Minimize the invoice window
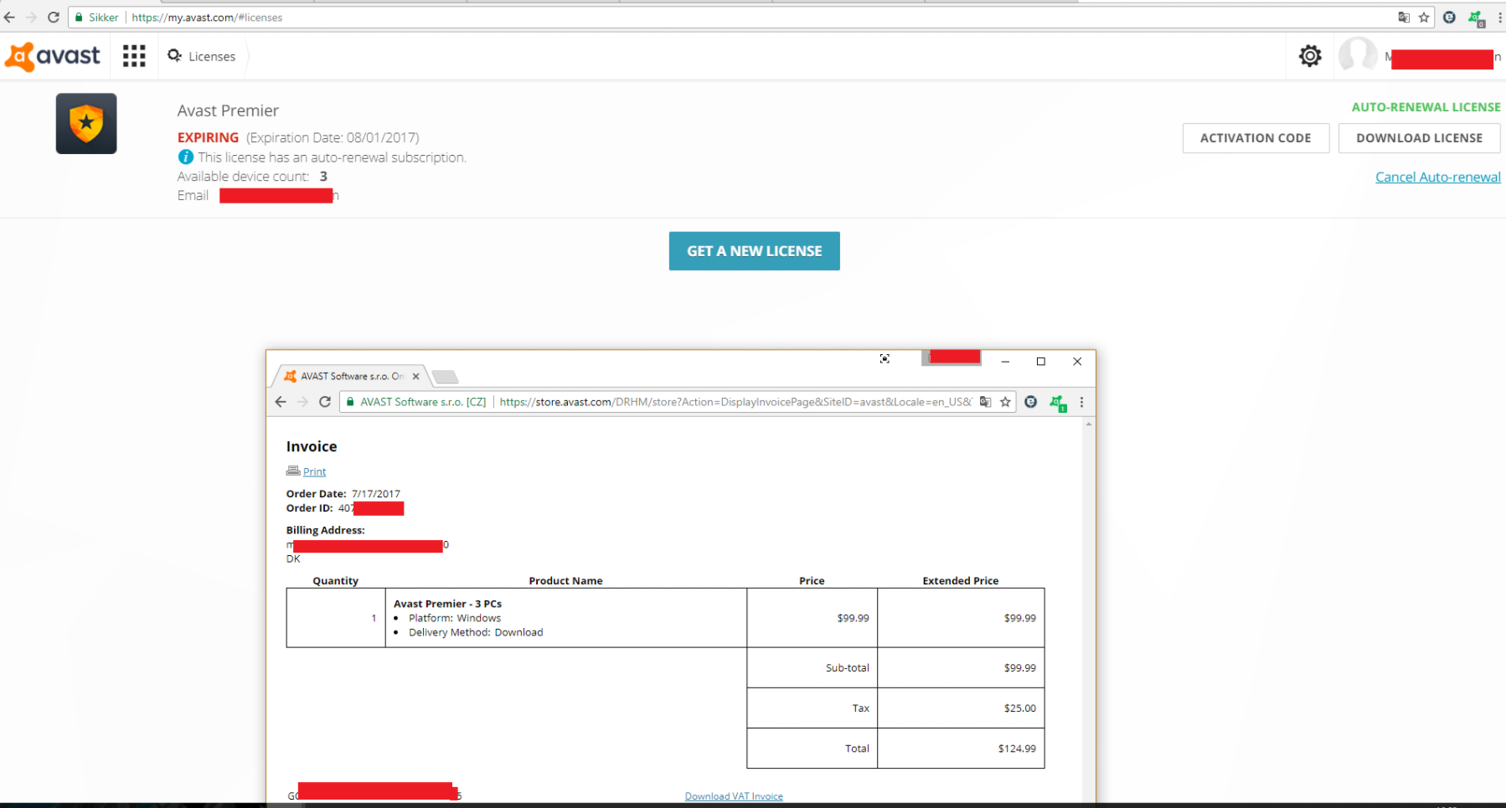Viewport: 1506px width, 808px height. point(1005,362)
